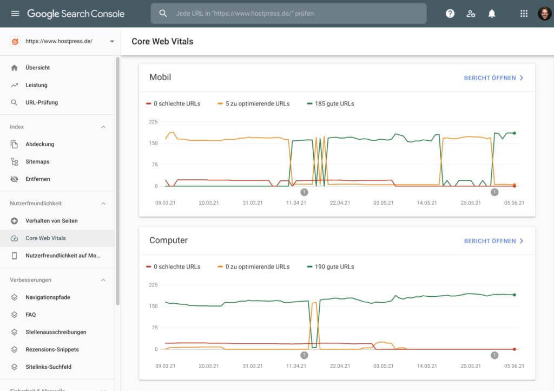
Task: Click the late-May annotation marker in Mobil chart
Action: [x=494, y=192]
